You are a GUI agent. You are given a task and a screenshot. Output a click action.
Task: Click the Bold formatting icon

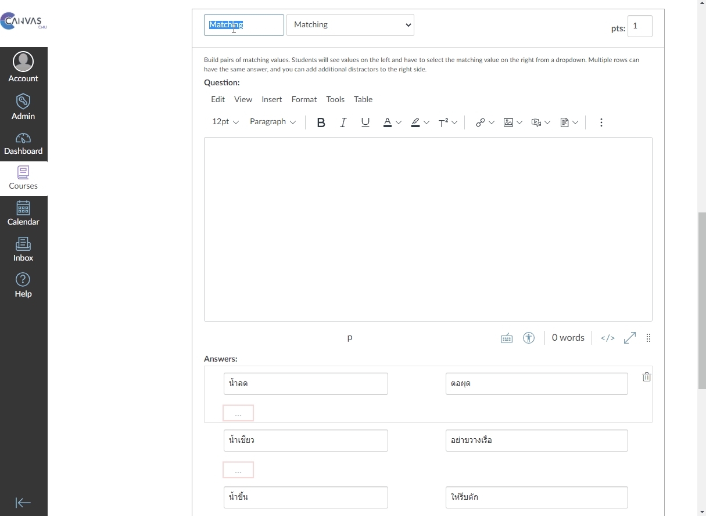[x=321, y=122]
